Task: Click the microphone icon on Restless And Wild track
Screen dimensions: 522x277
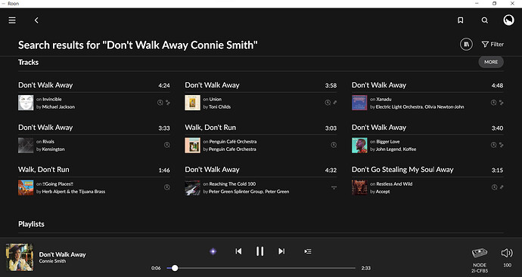Action: 502,187
